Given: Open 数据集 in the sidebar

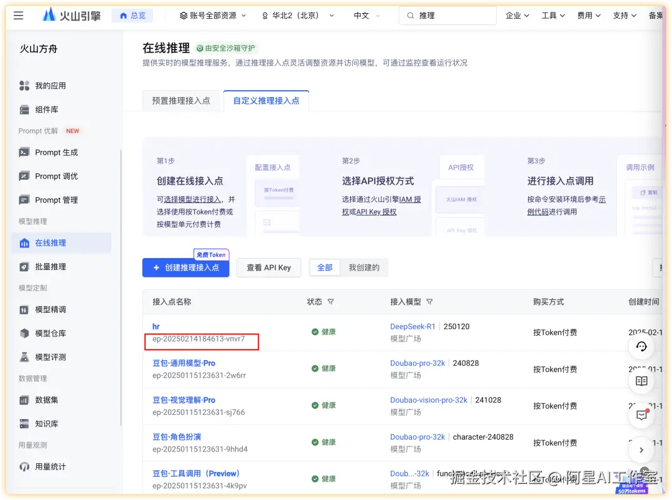Looking at the screenshot, I should point(61,400).
